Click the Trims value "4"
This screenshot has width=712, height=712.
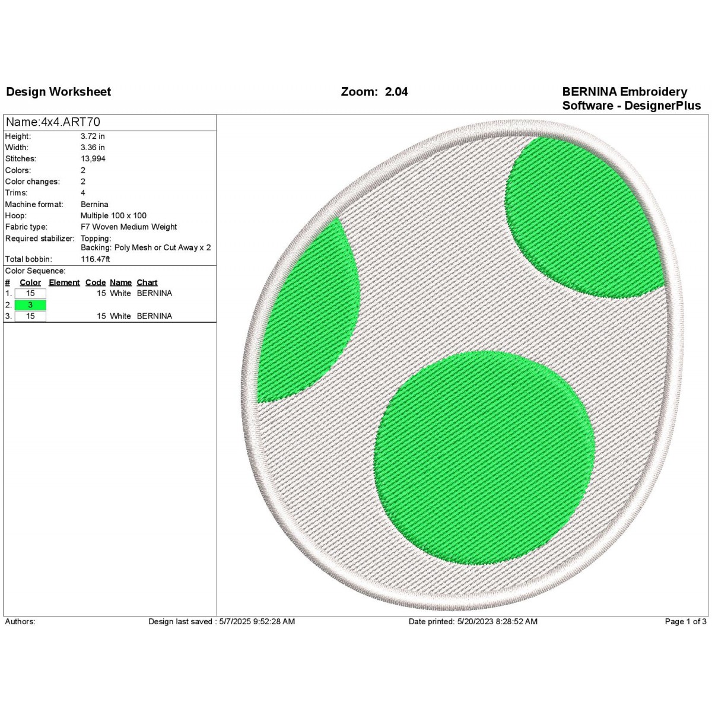point(83,193)
